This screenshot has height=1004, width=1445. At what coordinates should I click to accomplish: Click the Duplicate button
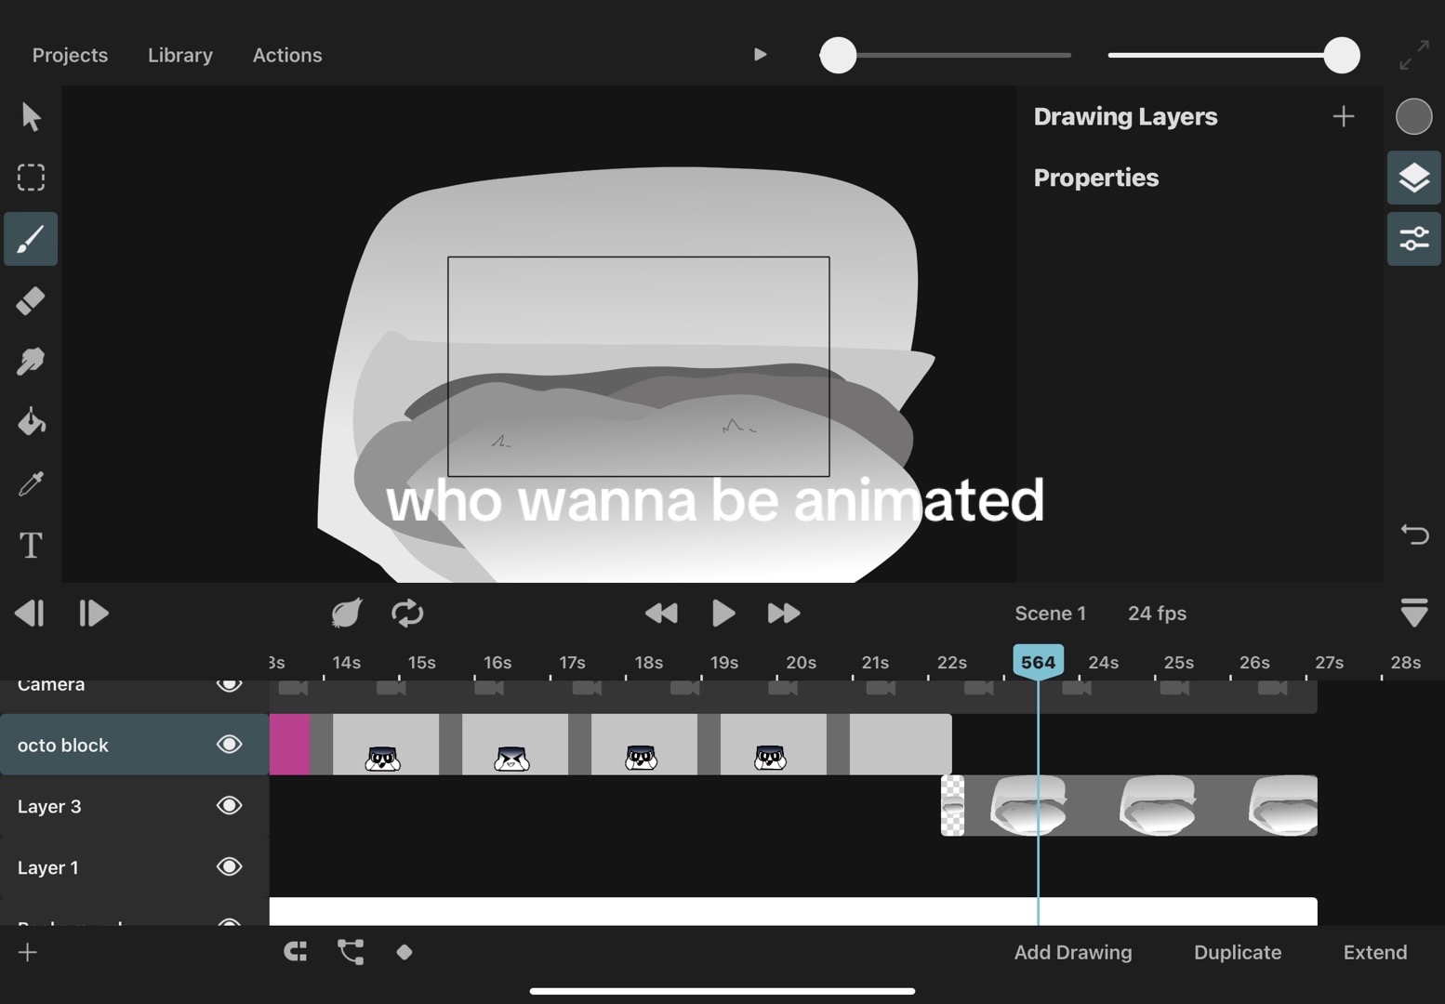click(1238, 952)
